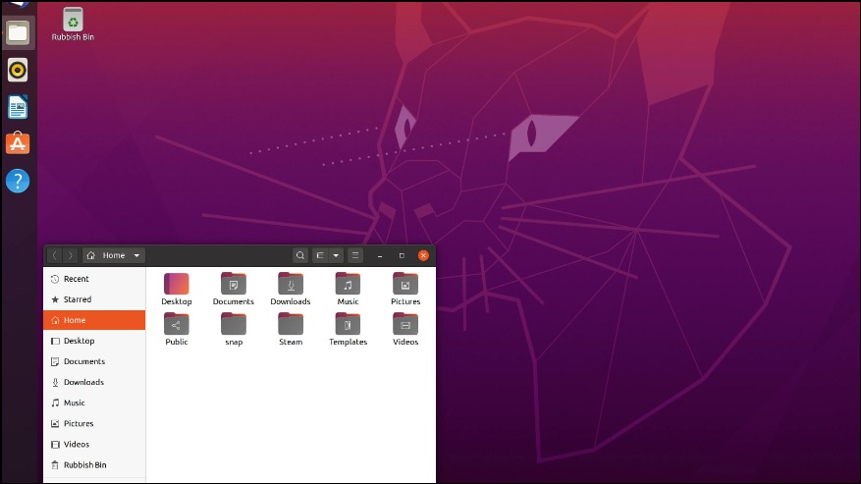Open the snap folder icon
861x484 pixels.
(x=234, y=324)
